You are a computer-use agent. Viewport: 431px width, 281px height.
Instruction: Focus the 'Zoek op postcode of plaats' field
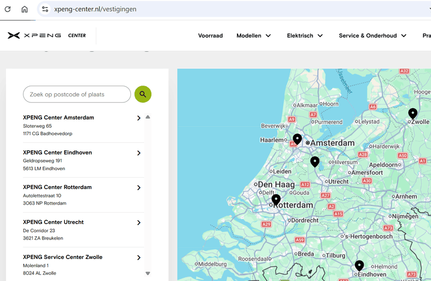click(x=77, y=94)
